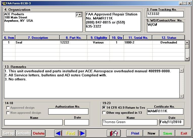This screenshot has width=193, height=138.
Task: Click the Find button
Action: click(70, 133)
